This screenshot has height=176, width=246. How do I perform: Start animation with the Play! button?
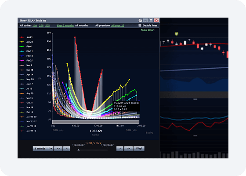(139, 149)
